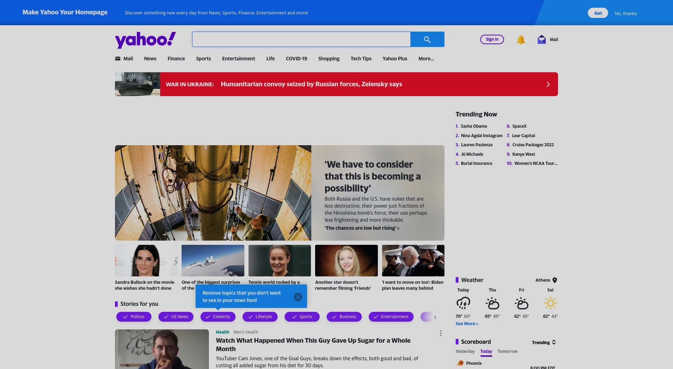The image size is (673, 369).
Task: Open the three-dot menu on sugar article
Action: tap(441, 333)
